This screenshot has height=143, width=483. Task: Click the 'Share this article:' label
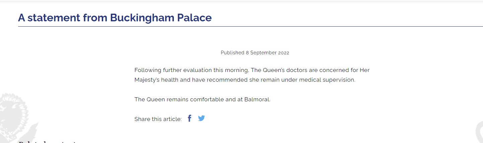(x=158, y=119)
